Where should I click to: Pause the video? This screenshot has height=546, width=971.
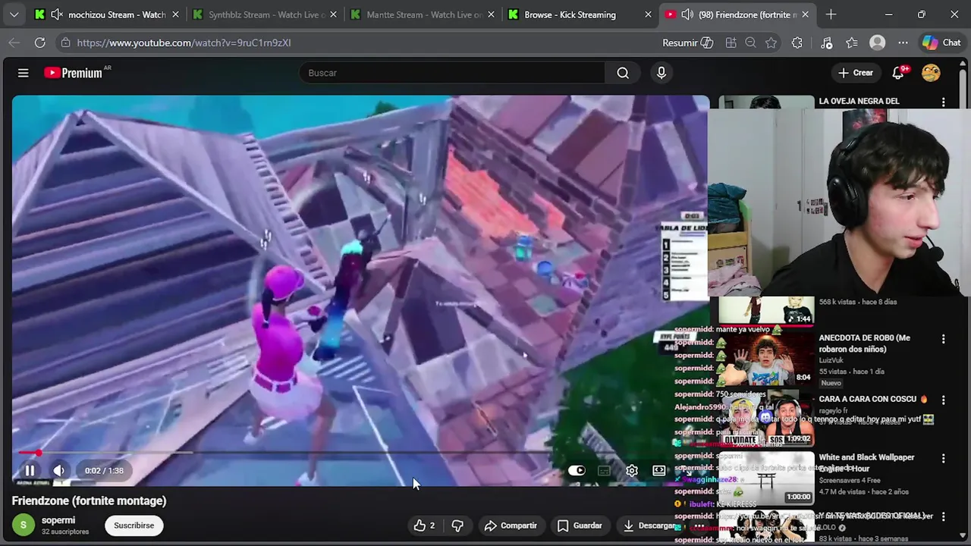30,471
